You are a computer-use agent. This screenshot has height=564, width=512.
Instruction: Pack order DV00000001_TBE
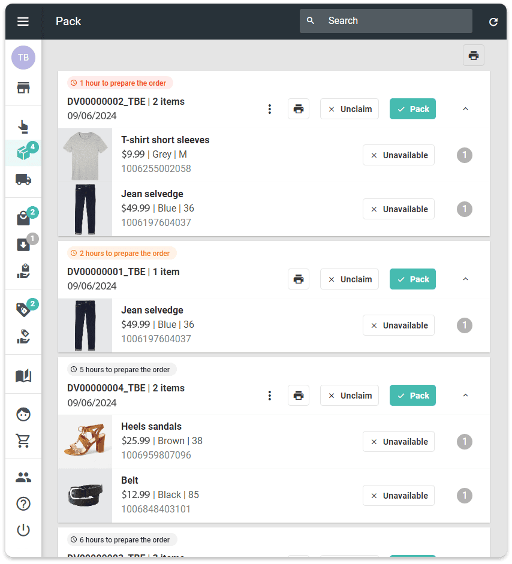click(x=412, y=279)
